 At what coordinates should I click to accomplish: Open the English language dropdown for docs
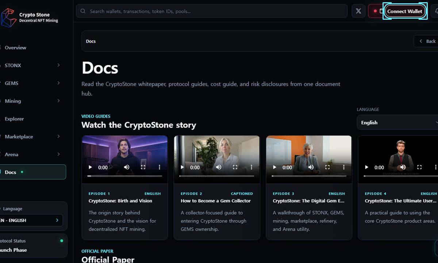397,122
